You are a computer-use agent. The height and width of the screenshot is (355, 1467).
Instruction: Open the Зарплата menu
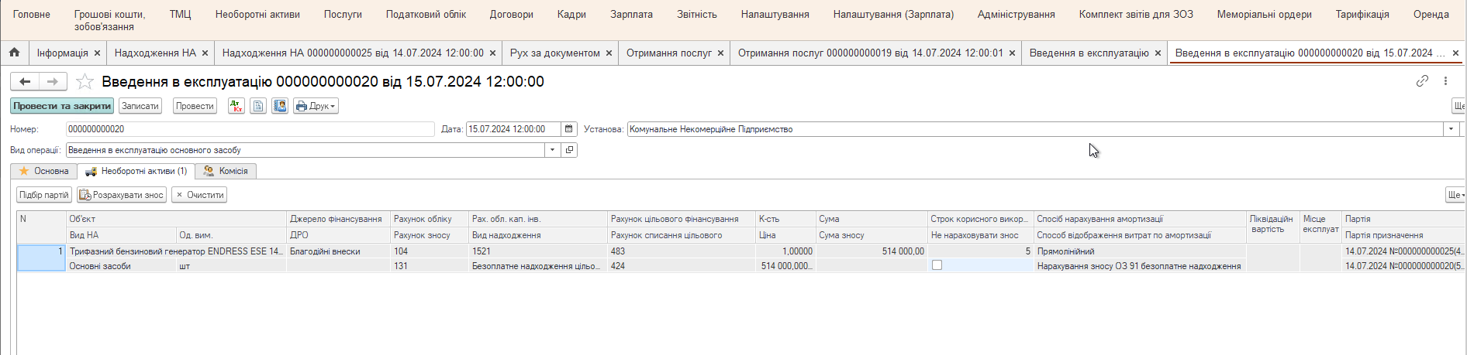[631, 15]
